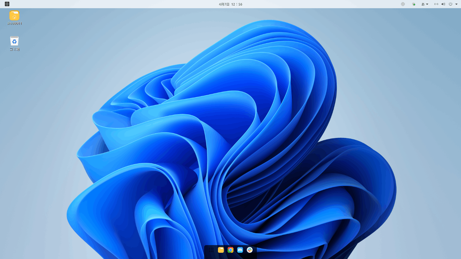
Task: Open the clock showing 4月7日 12:56
Action: (x=230, y=4)
